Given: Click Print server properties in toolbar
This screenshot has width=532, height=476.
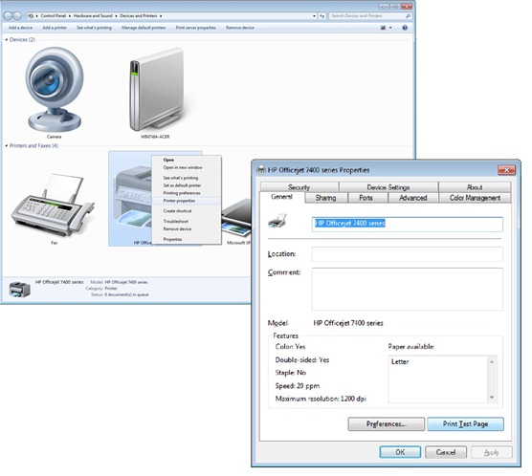Looking at the screenshot, I should click(196, 28).
